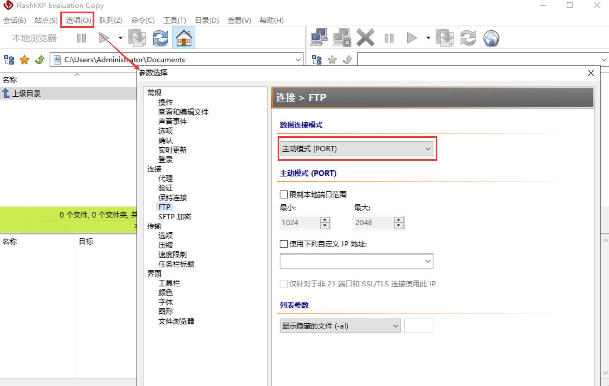Open the local path Documents dropdown
609x386 pixels.
pyautogui.click(x=298, y=60)
